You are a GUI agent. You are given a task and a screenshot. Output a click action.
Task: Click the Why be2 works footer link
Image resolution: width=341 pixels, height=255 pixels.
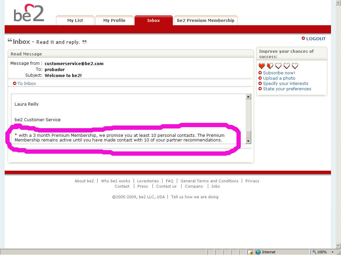coord(116,181)
